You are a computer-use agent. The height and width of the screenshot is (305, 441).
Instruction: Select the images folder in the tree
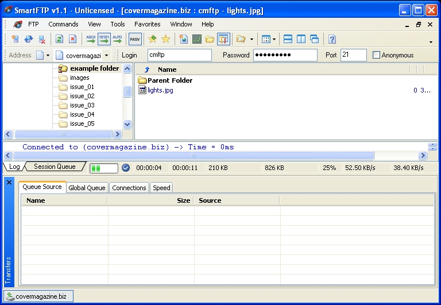pyautogui.click(x=80, y=78)
